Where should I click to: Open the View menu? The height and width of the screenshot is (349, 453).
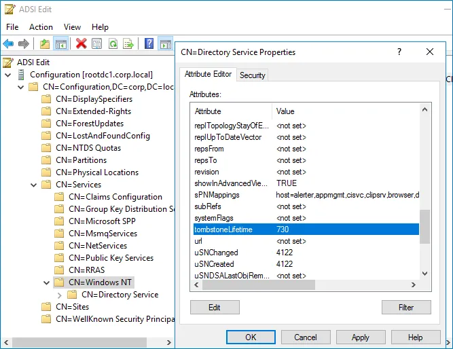tap(72, 27)
